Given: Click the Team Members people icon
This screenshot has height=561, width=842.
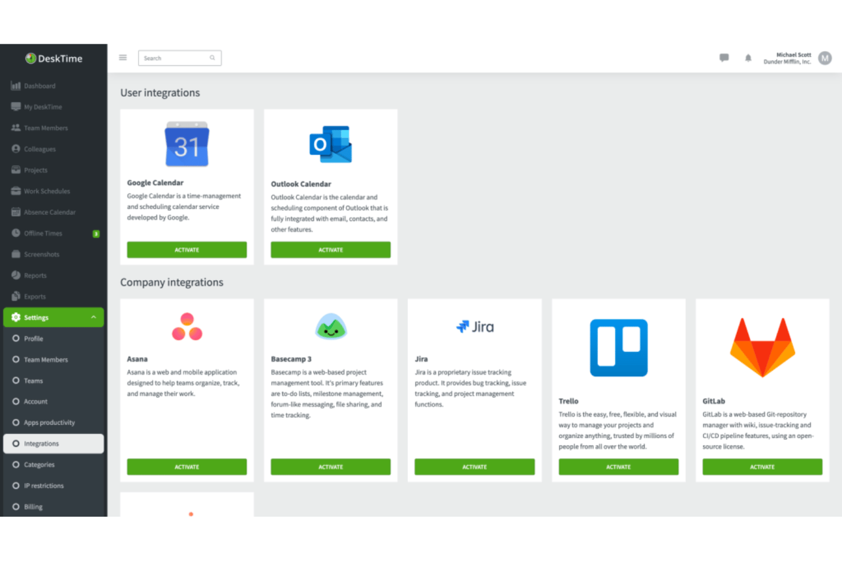Looking at the screenshot, I should pos(16,128).
